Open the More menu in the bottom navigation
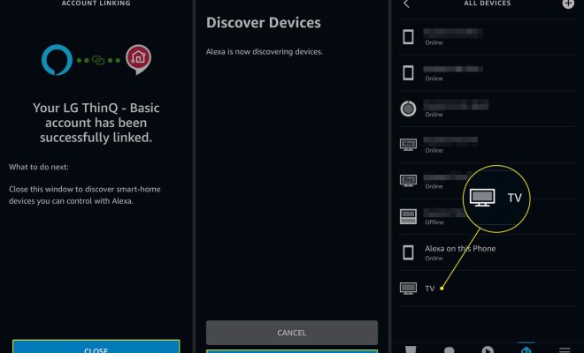 565,349
